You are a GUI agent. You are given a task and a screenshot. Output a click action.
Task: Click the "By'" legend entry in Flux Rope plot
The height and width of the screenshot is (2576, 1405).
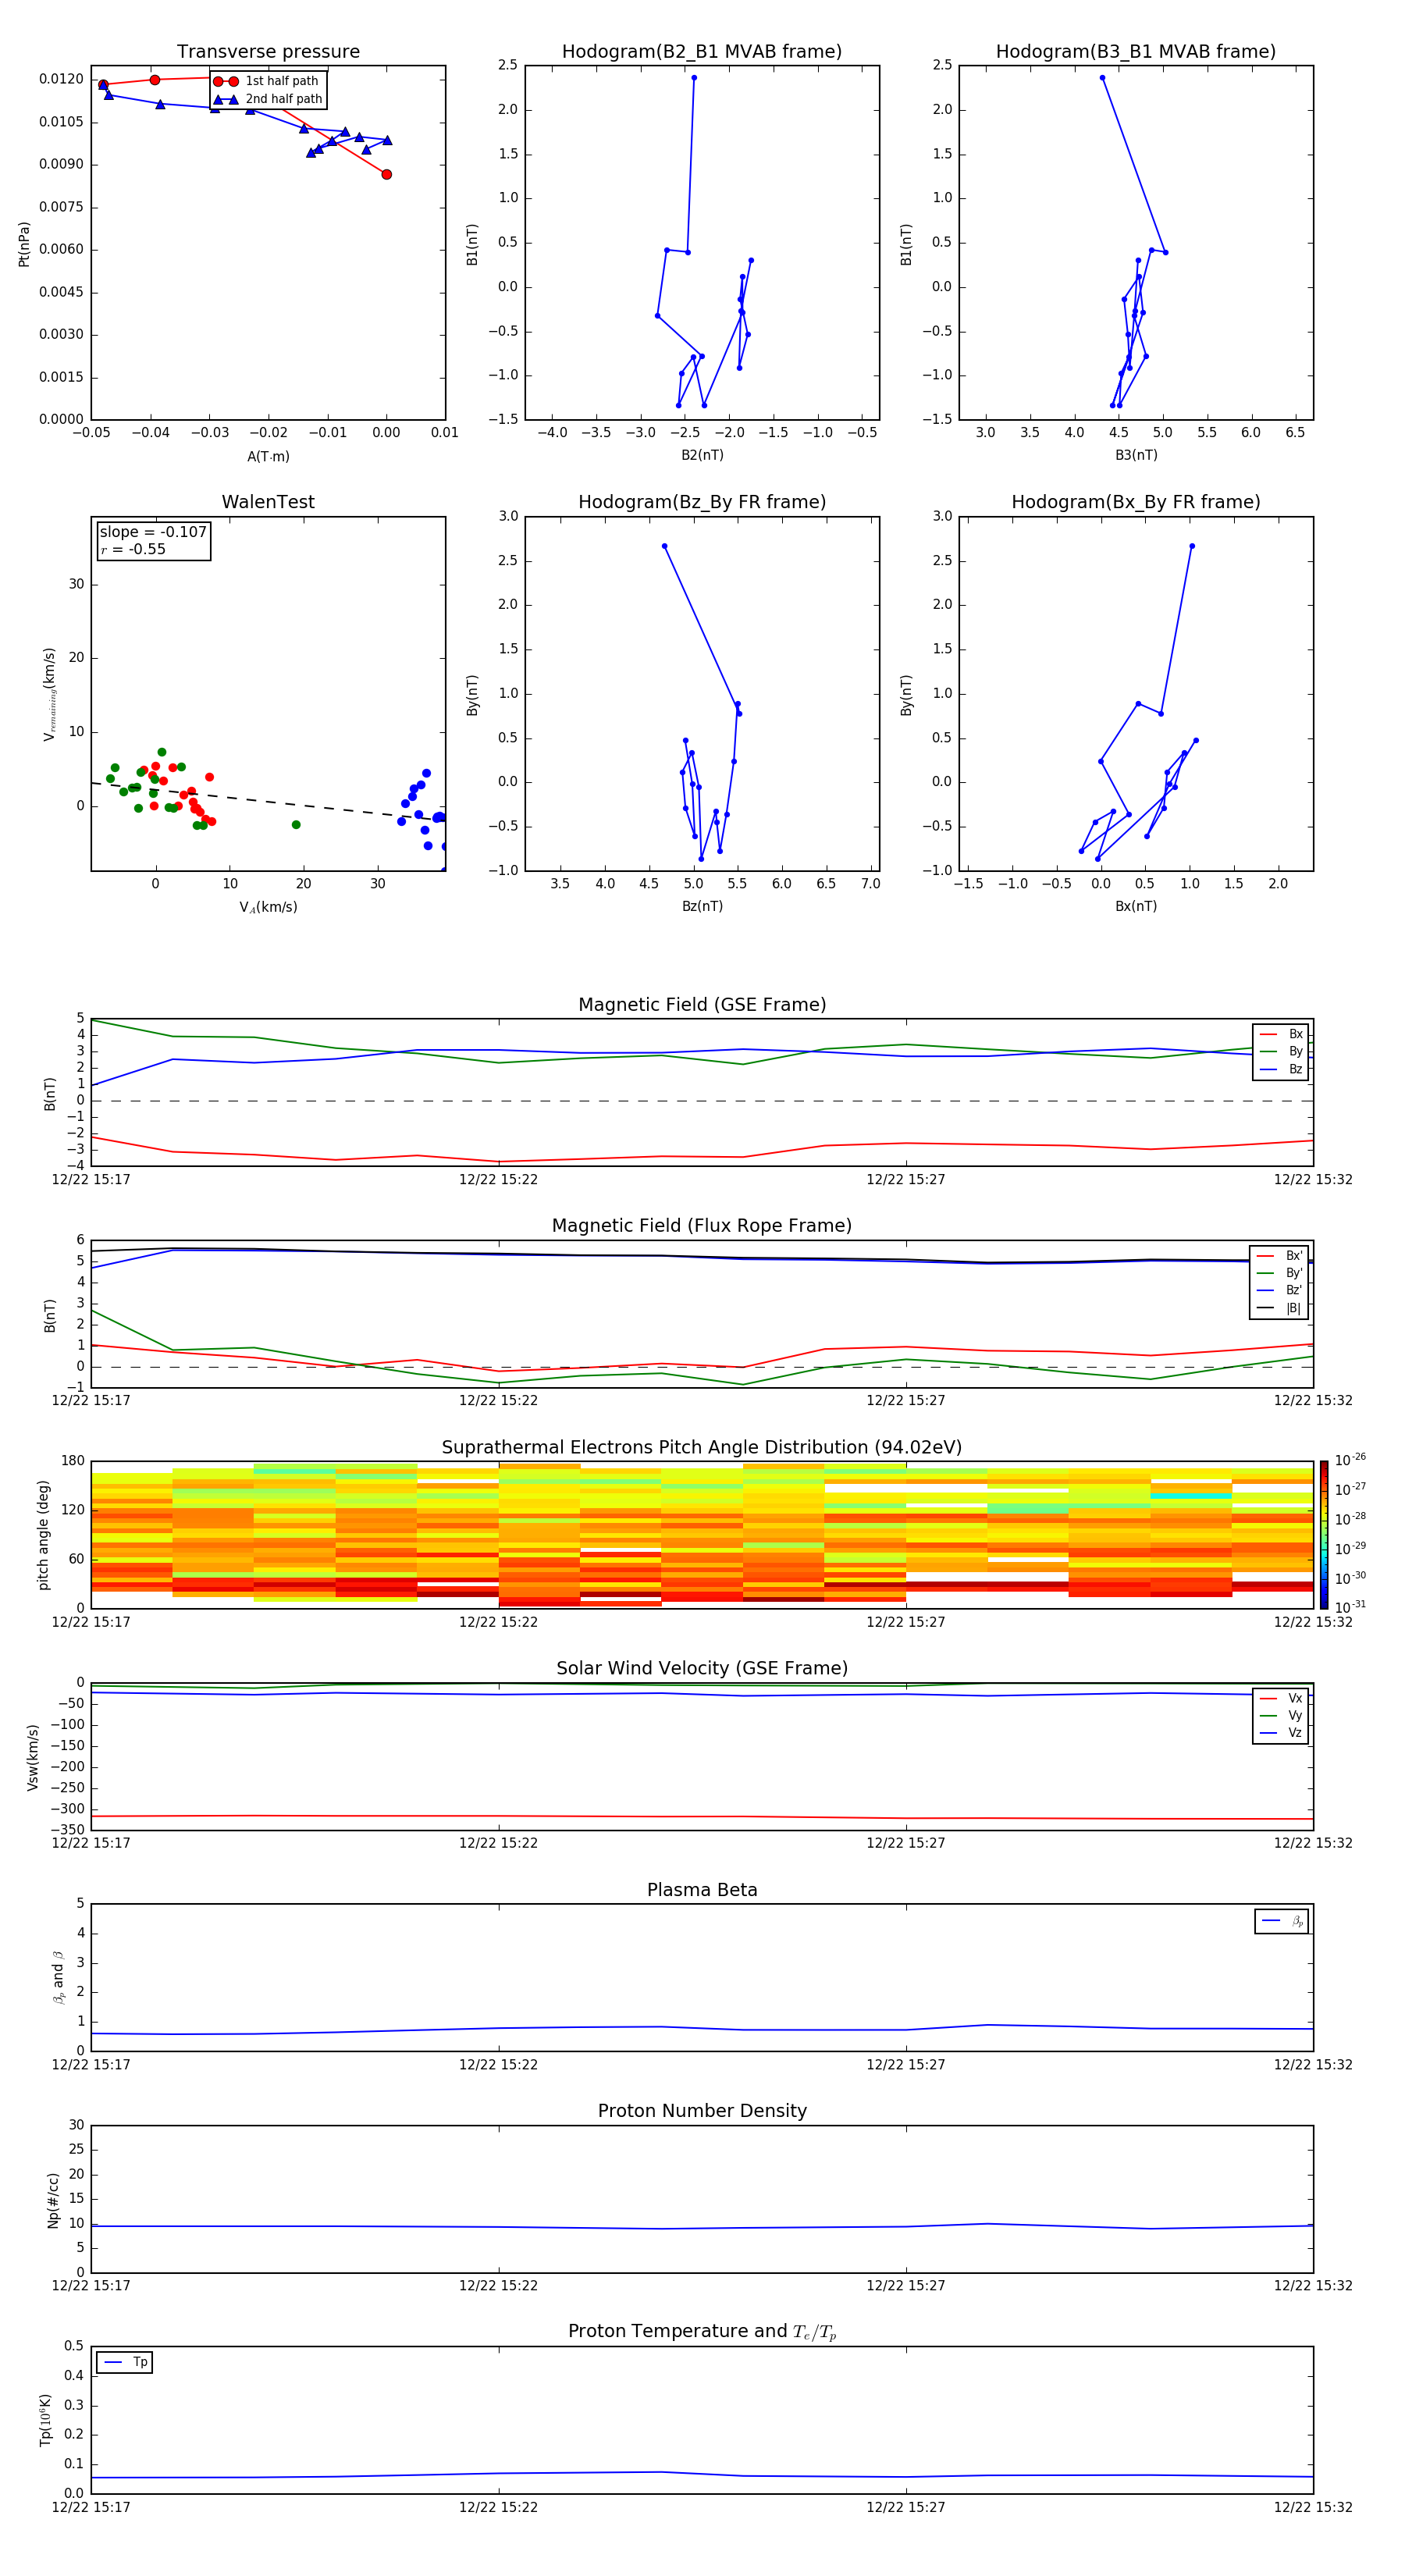(x=1280, y=1273)
